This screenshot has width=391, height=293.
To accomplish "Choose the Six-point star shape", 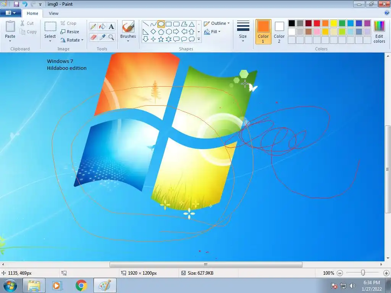I will tap(168, 39).
